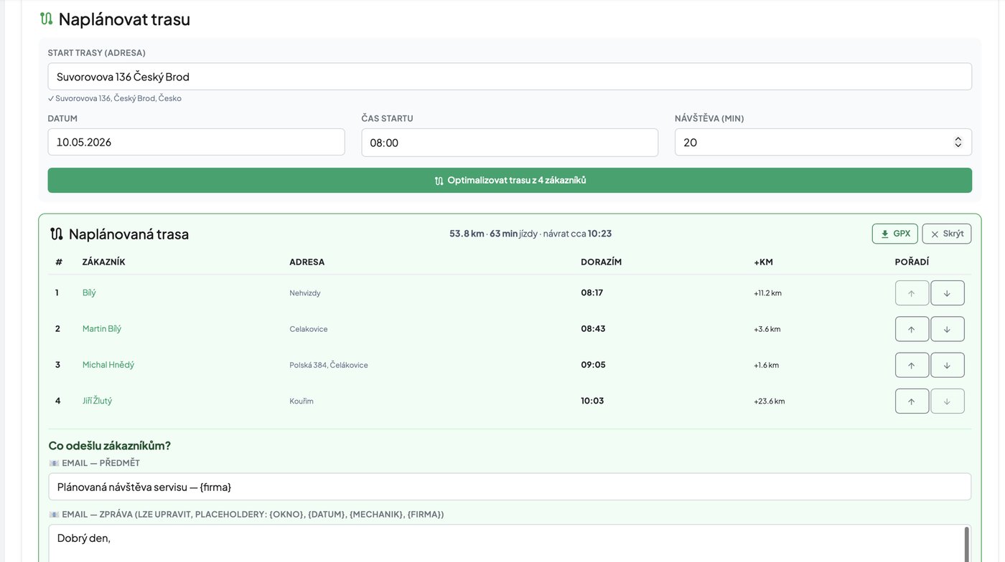The image size is (1005, 562).
Task: Move Michal Hnědý down in order
Action: [948, 365]
